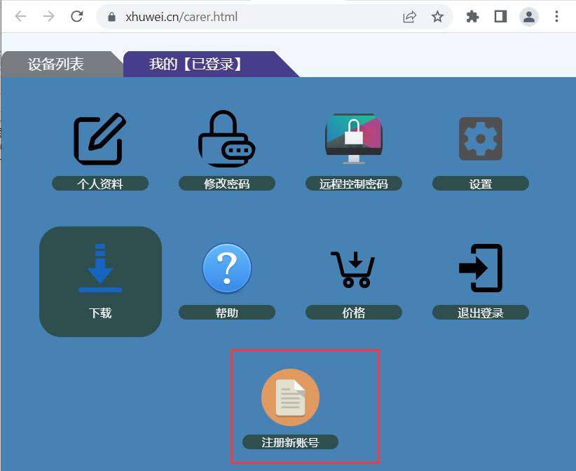Viewport: 576px width, 471px height.
Task: Open the 设置 gear icon
Action: 481,139
